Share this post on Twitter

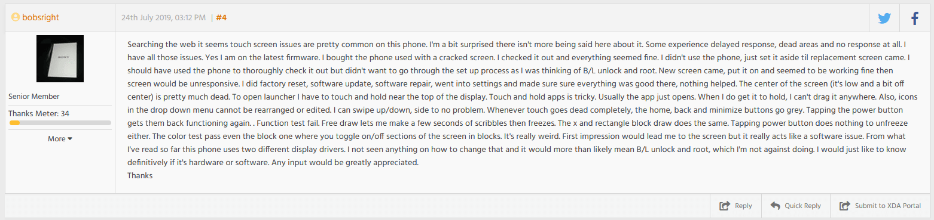tap(884, 18)
